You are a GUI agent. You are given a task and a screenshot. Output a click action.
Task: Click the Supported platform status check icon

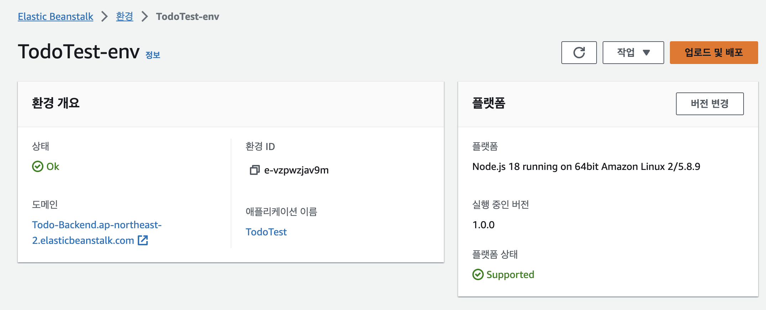[478, 274]
